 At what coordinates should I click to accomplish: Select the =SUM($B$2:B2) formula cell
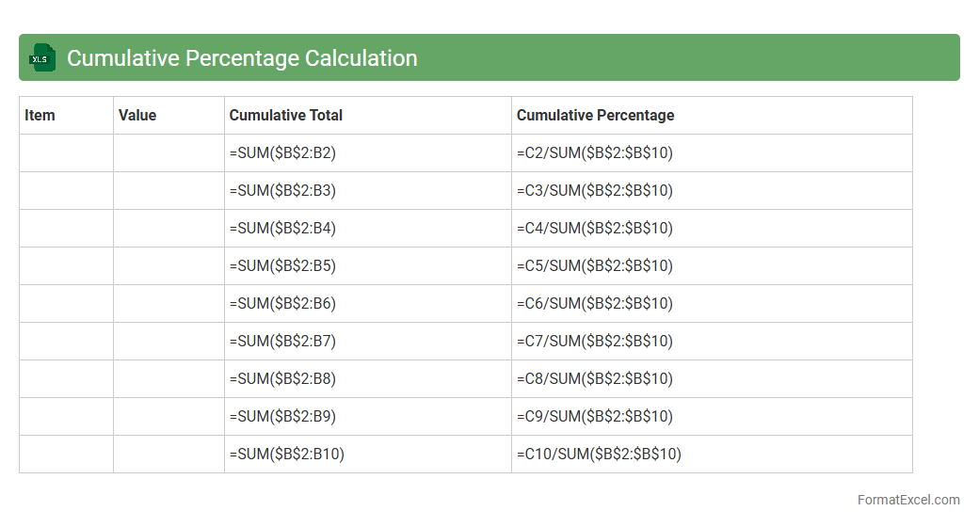pyautogui.click(x=282, y=153)
